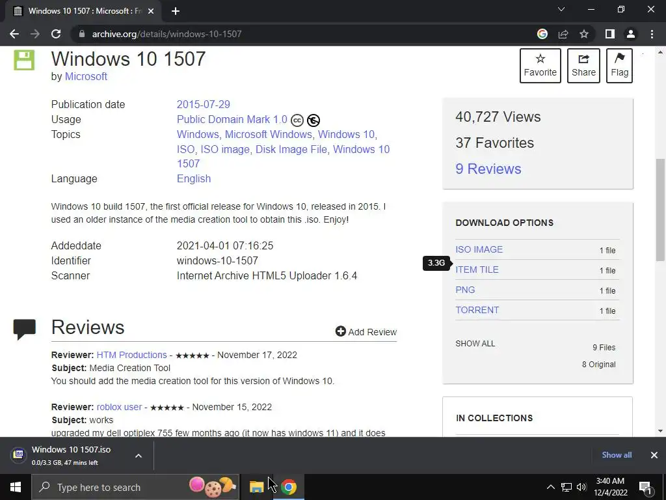Favorite this item
666x500 pixels.
pos(540,66)
